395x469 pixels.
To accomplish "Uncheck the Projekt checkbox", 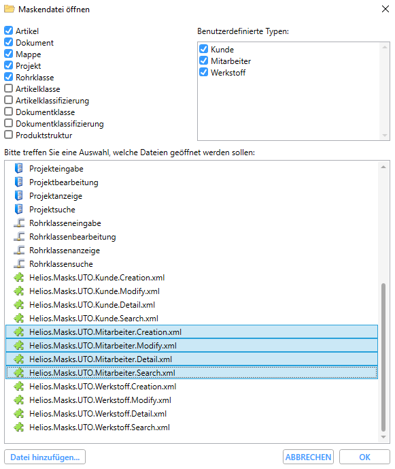I will pos(9,65).
